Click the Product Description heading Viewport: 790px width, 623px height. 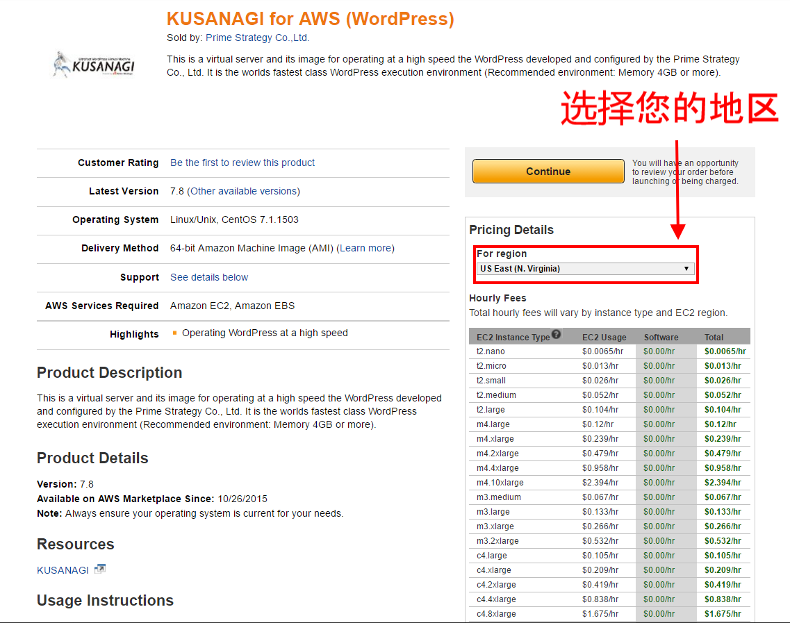(x=109, y=373)
